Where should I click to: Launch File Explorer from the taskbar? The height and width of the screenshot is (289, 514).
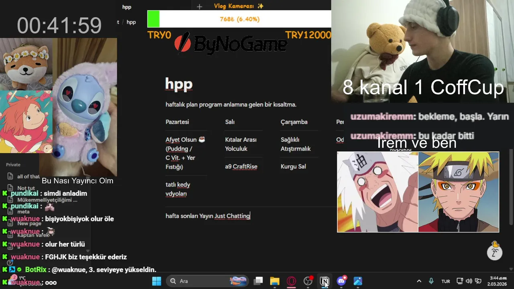[275, 281]
